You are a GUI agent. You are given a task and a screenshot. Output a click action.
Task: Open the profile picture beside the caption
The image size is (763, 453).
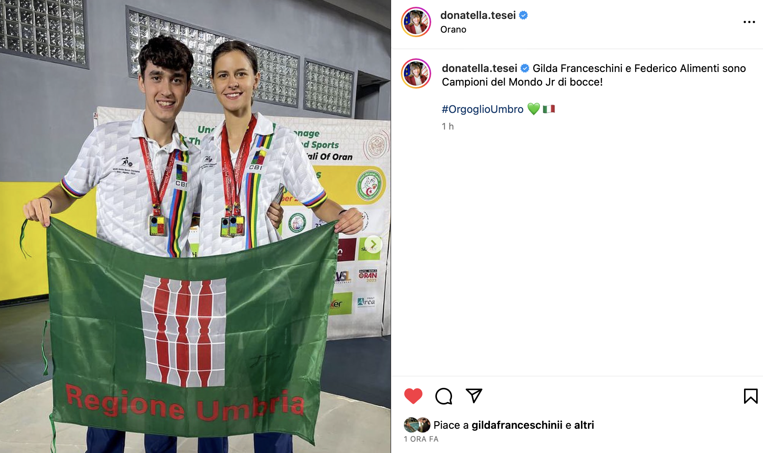tap(416, 73)
